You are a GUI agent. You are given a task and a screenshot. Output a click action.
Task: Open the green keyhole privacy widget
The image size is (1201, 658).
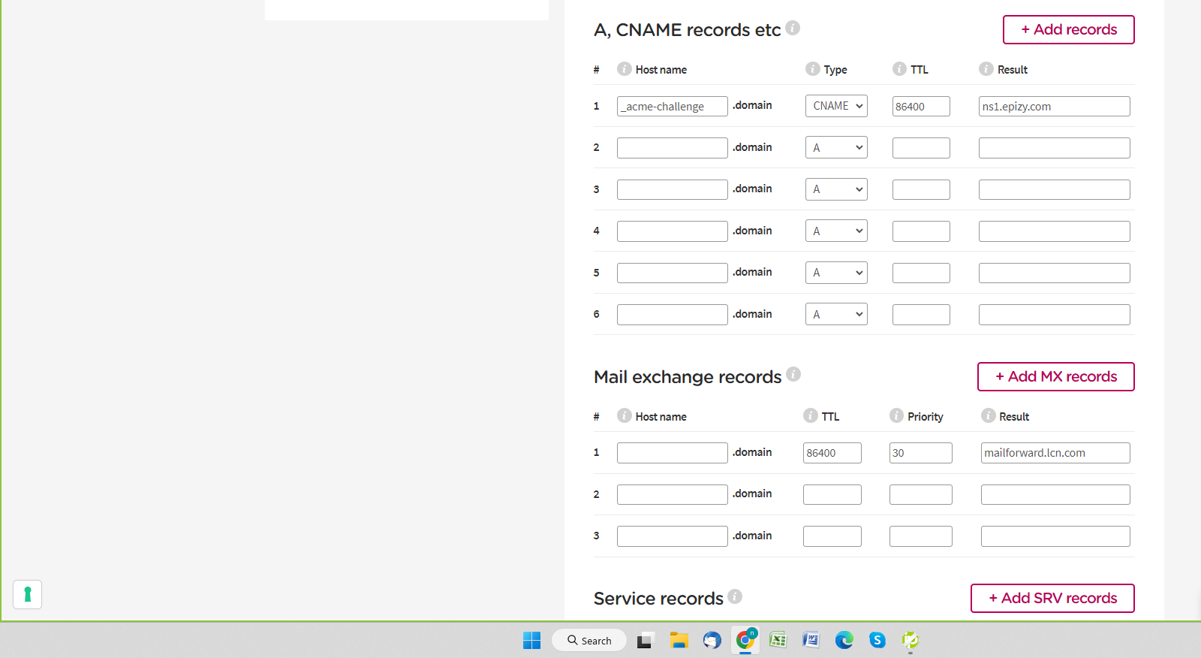[28, 594]
